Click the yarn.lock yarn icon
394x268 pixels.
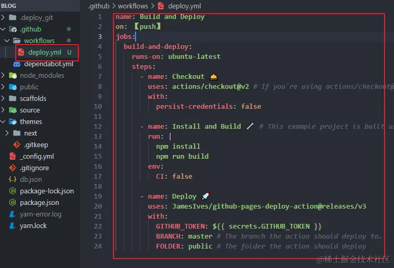point(13,225)
